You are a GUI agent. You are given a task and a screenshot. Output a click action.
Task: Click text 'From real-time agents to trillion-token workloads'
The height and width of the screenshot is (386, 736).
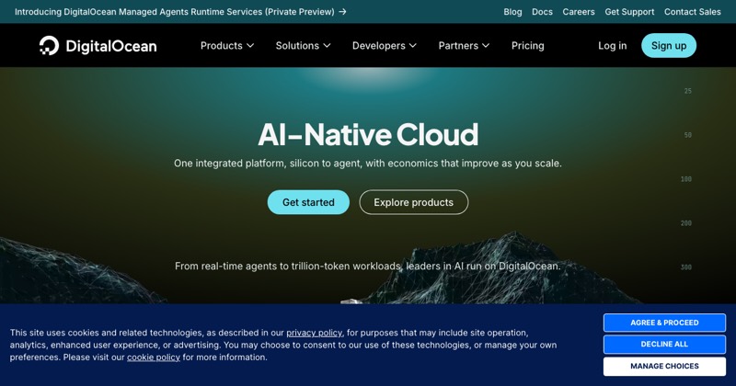point(289,266)
